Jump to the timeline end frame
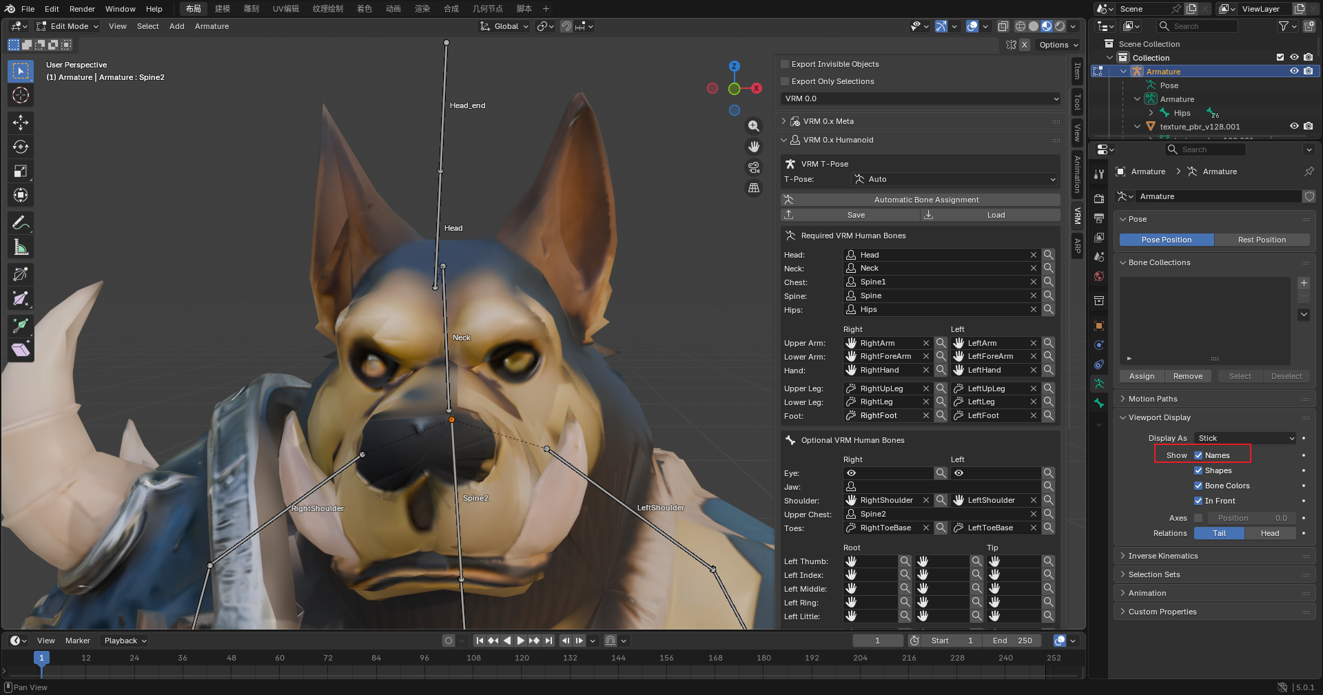This screenshot has height=695, width=1323. click(548, 641)
